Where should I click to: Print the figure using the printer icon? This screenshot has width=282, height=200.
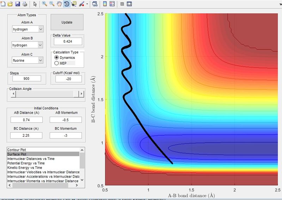coord(25,4)
